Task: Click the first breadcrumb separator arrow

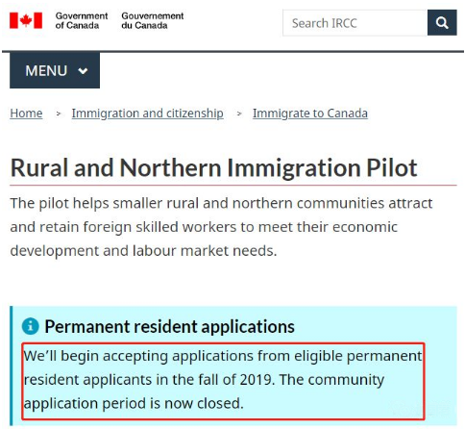Action: (x=58, y=114)
